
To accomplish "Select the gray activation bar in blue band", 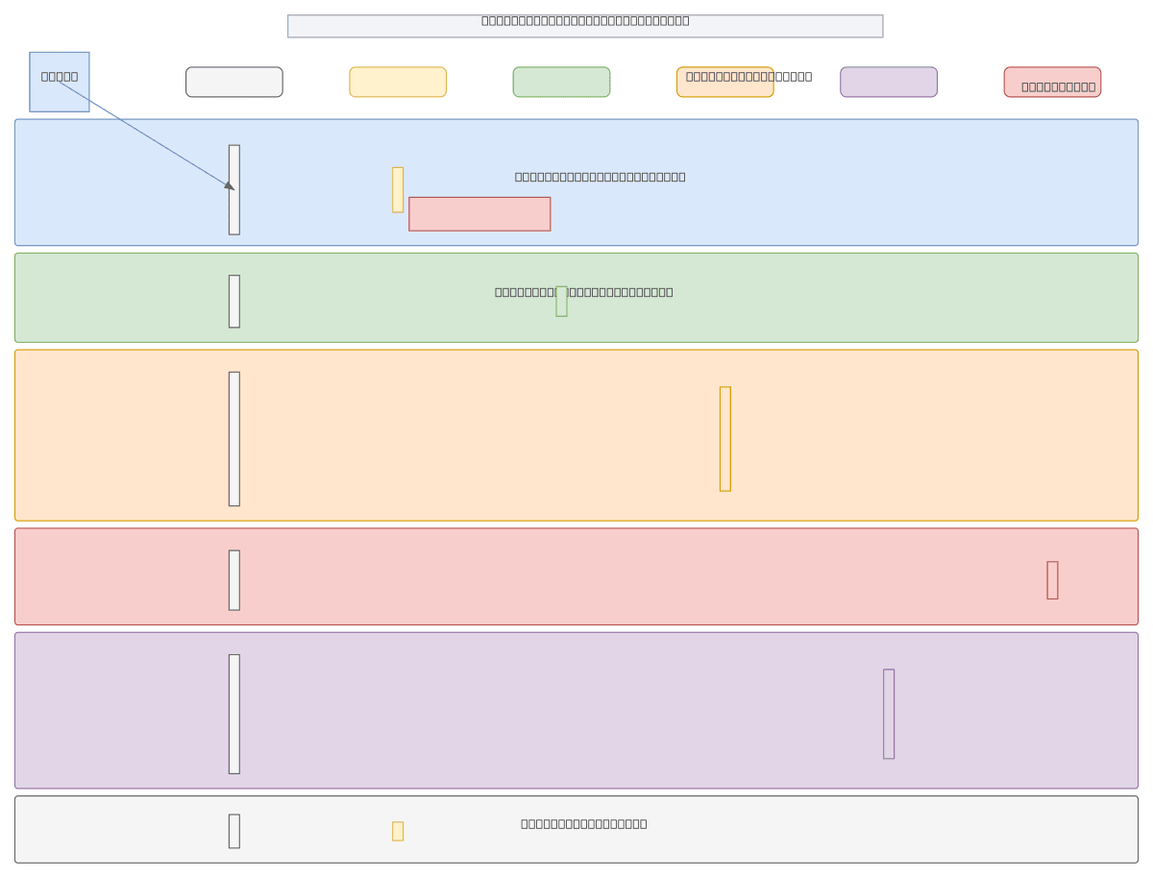I will pyautogui.click(x=234, y=211).
